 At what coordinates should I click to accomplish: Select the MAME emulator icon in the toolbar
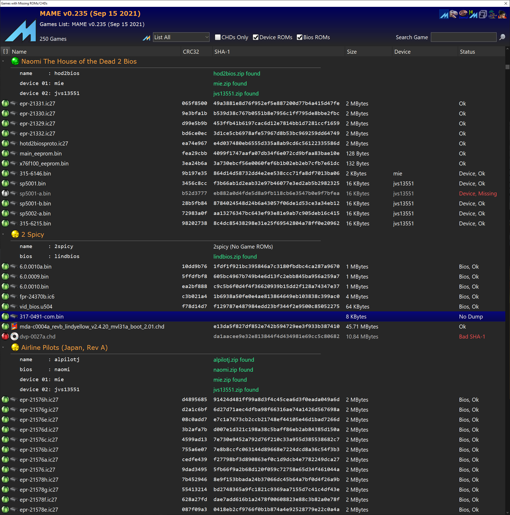pyautogui.click(x=444, y=14)
